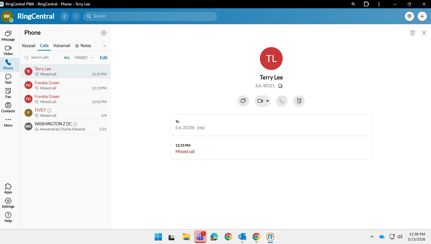Open the clock showing 12:38 PM
431x244 pixels.
pyautogui.click(x=417, y=237)
